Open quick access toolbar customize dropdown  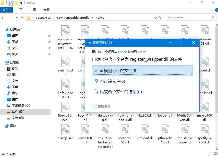(x=21, y=3)
